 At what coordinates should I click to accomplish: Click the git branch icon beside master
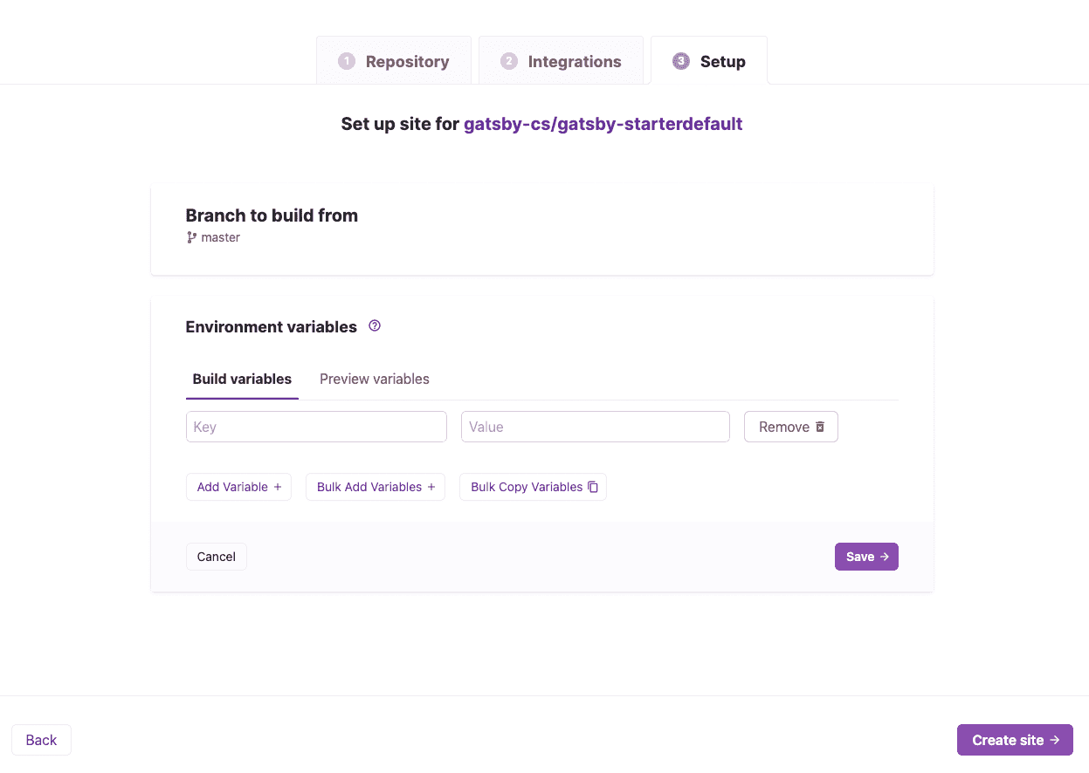point(192,237)
